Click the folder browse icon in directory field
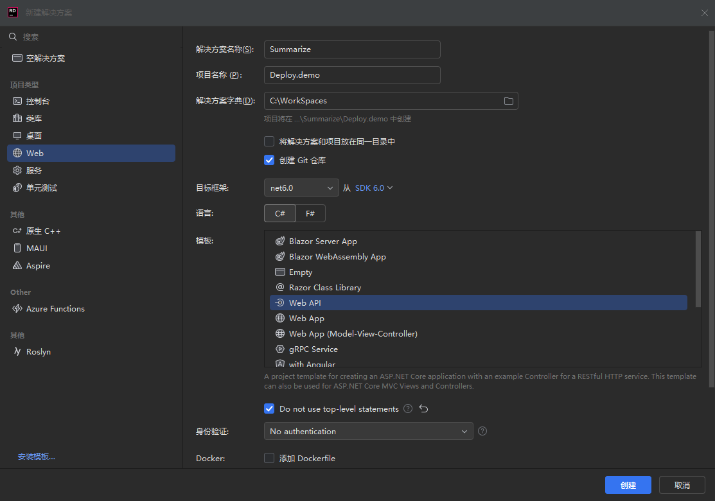This screenshot has width=715, height=501. [508, 101]
